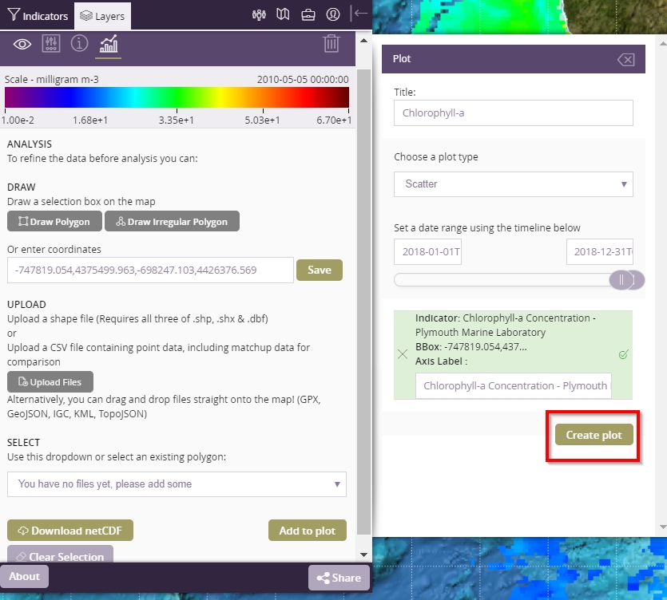Click the 'BBox: -747819.054,437...' text
Image resolution: width=667 pixels, height=600 pixels.
click(x=471, y=347)
